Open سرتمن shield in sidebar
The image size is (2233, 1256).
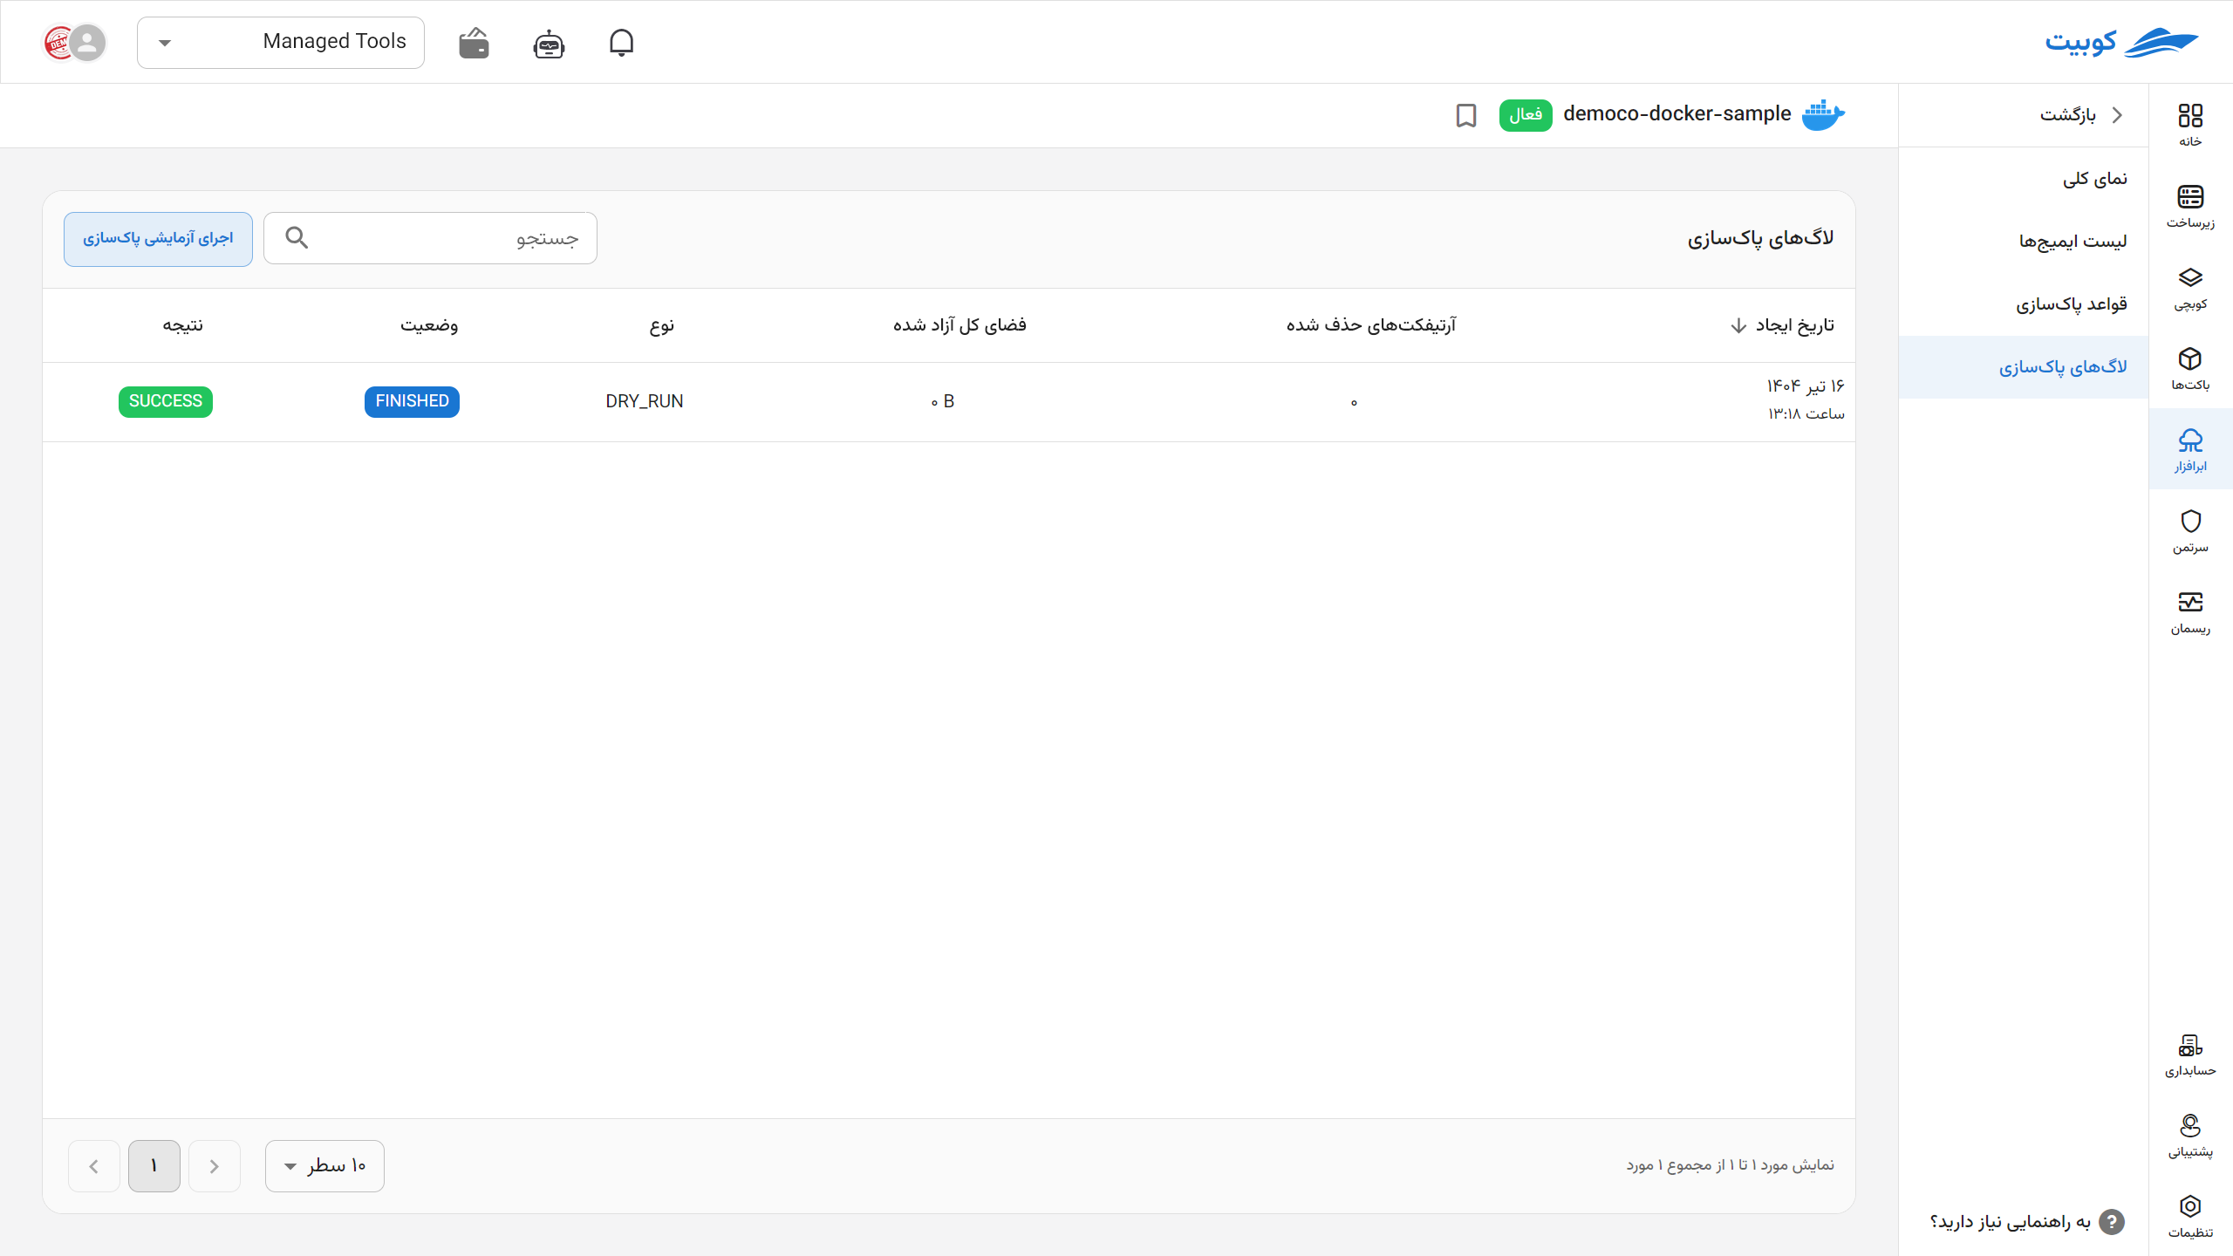point(2190,531)
